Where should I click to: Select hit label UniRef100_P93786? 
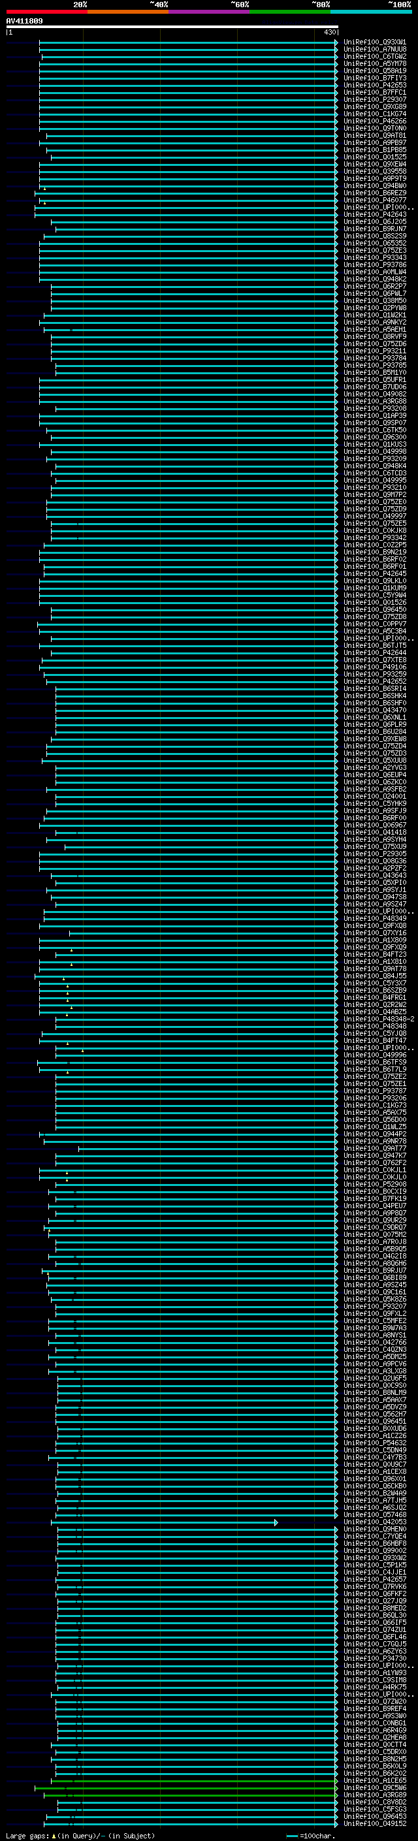374,265
